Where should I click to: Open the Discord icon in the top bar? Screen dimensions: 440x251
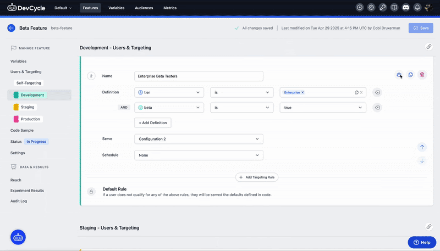406,8
